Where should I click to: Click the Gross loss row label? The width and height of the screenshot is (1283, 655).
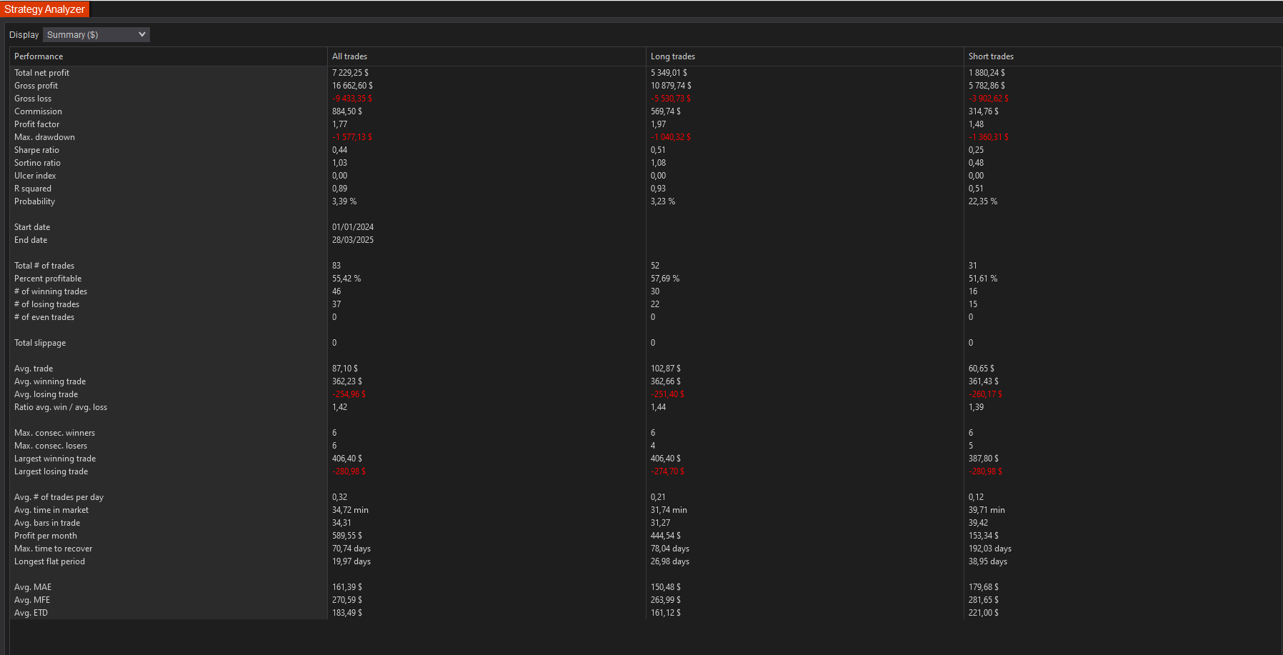(x=33, y=99)
